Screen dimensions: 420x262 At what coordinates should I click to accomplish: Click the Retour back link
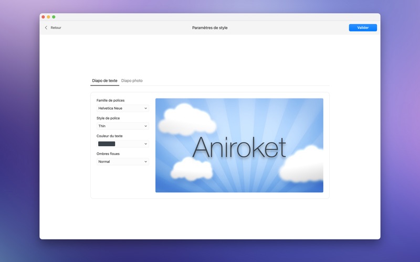click(x=56, y=28)
